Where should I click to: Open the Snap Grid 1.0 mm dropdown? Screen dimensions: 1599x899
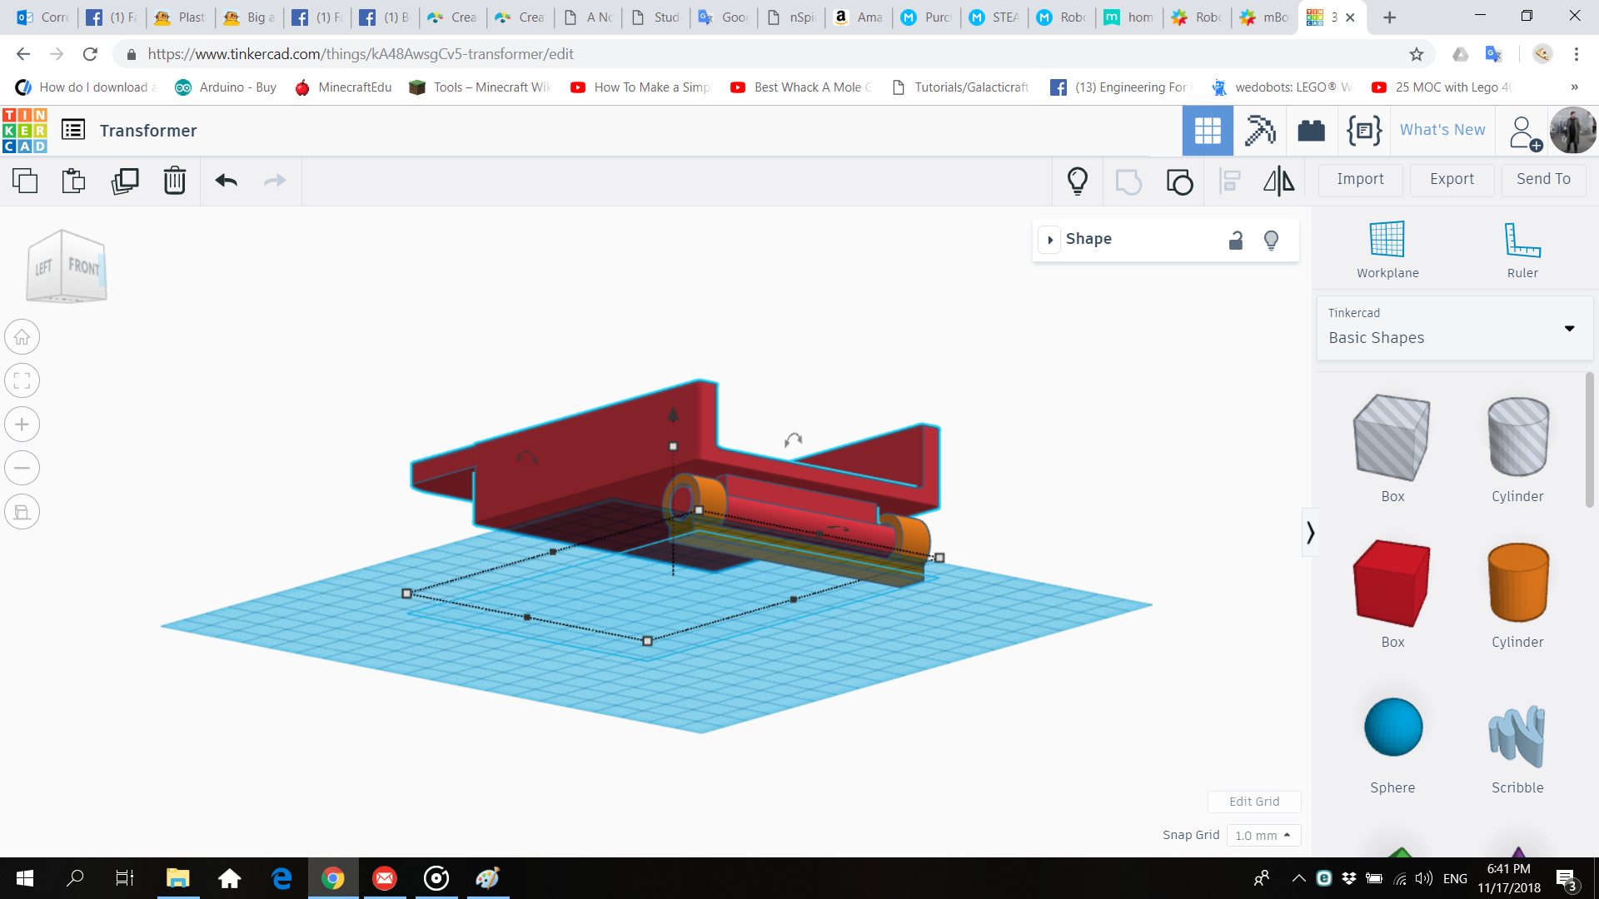point(1263,835)
